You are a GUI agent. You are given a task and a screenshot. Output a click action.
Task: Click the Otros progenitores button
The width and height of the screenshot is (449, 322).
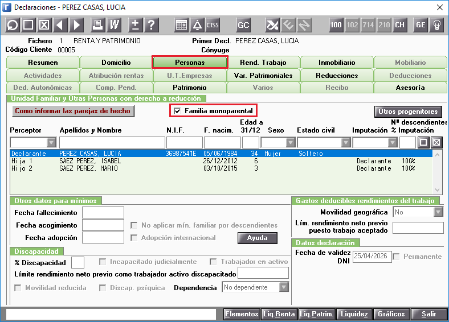click(x=408, y=112)
